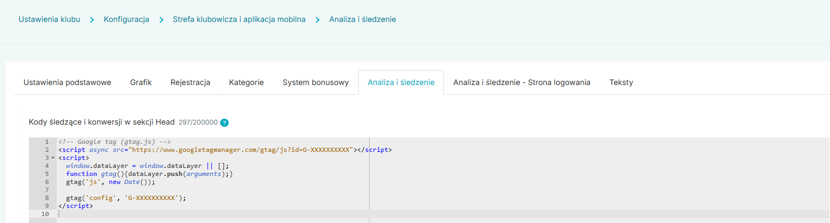This screenshot has height=223, width=830.
Task: Go to the Konfiguracja breadcrumb link
Action: pos(126,19)
